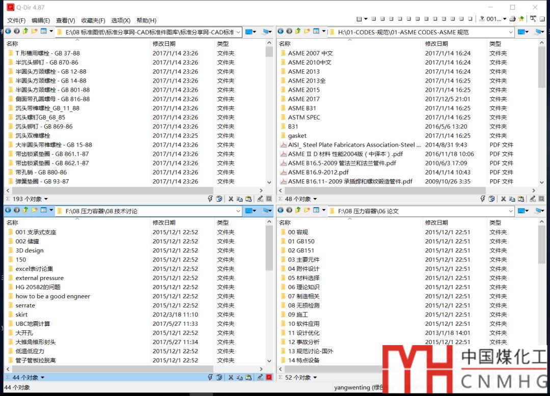The width and height of the screenshot is (550, 396).
Task: Click the cut scissors icon beside 193 个对象
Action: click(231, 199)
